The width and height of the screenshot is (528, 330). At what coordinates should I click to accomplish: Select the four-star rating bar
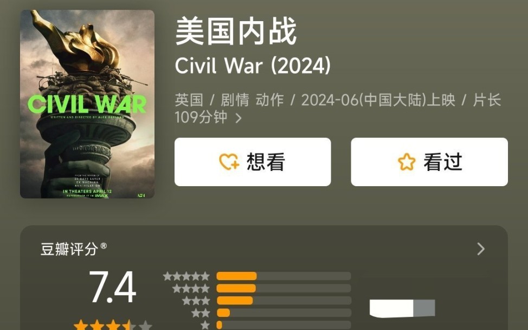click(x=284, y=288)
